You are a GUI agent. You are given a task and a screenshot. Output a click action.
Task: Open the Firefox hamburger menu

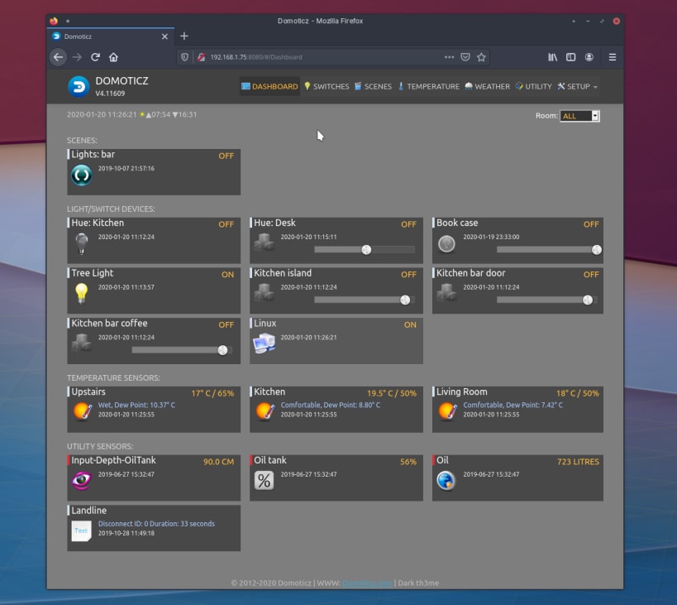pos(613,57)
